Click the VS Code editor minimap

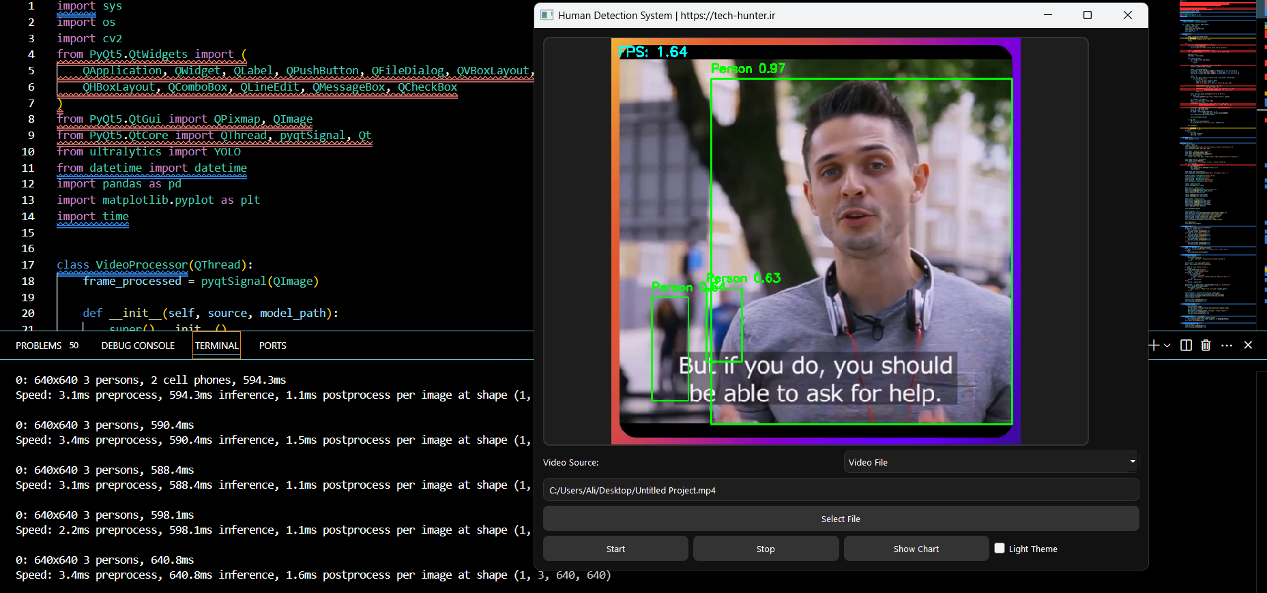pos(1218,165)
